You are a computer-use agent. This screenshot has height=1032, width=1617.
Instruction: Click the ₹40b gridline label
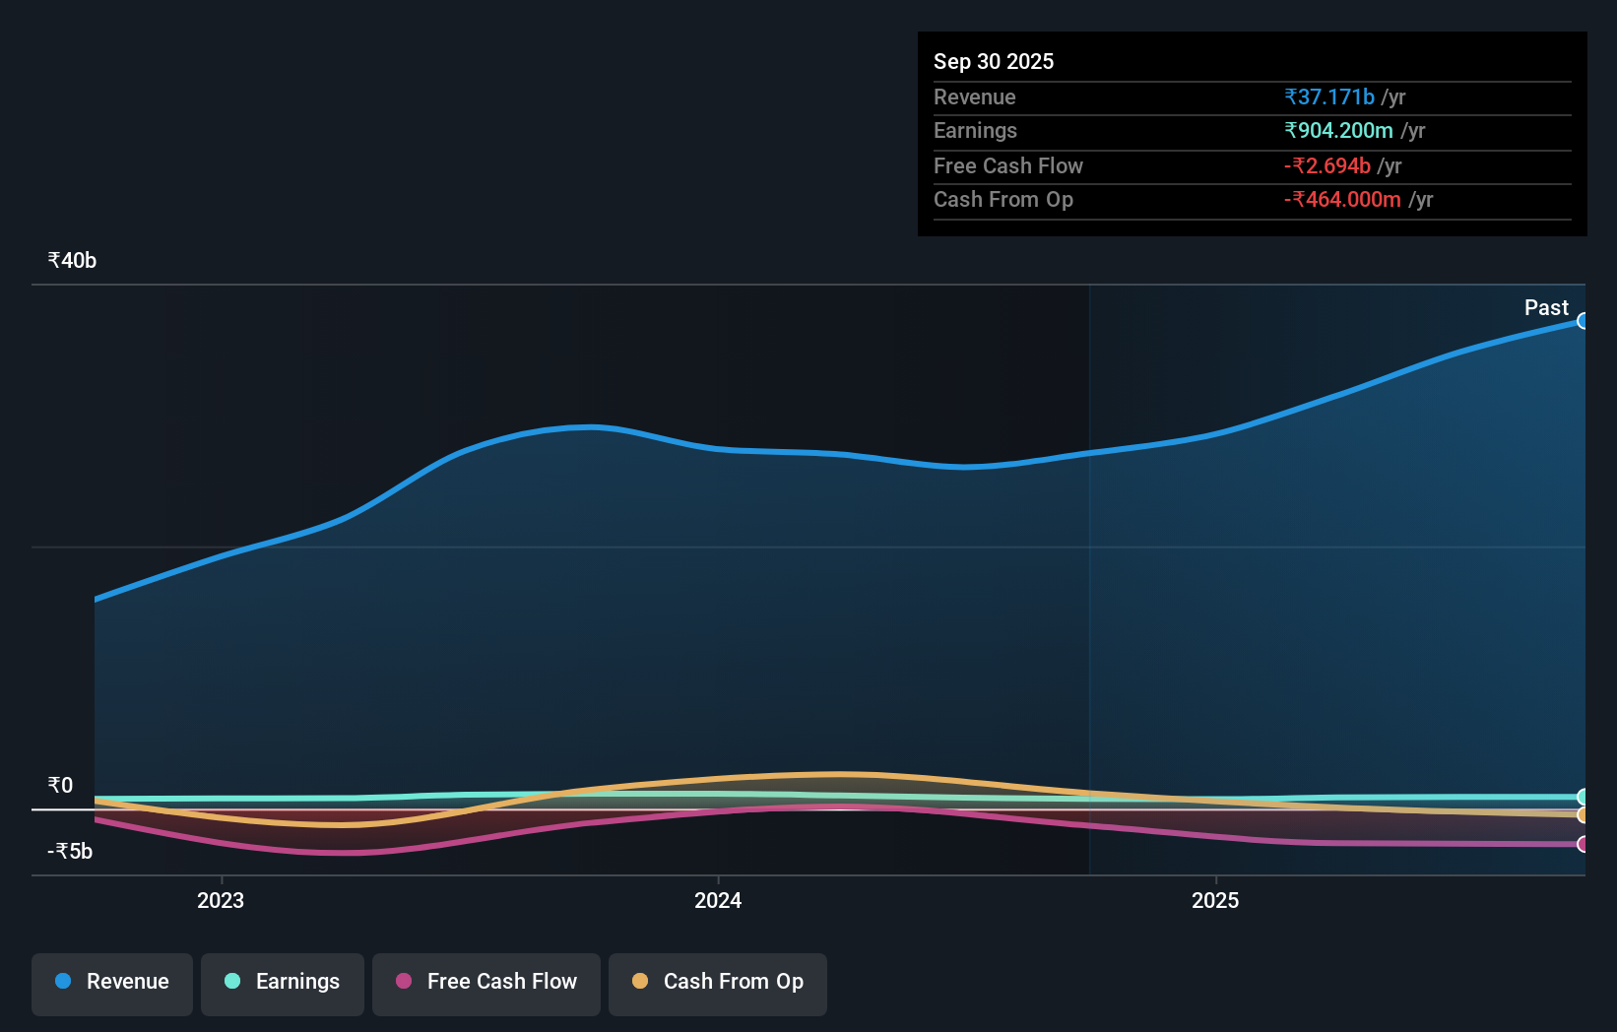click(x=70, y=259)
